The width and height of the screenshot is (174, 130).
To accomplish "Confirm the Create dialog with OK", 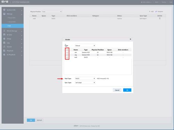I will coord(127,90).
